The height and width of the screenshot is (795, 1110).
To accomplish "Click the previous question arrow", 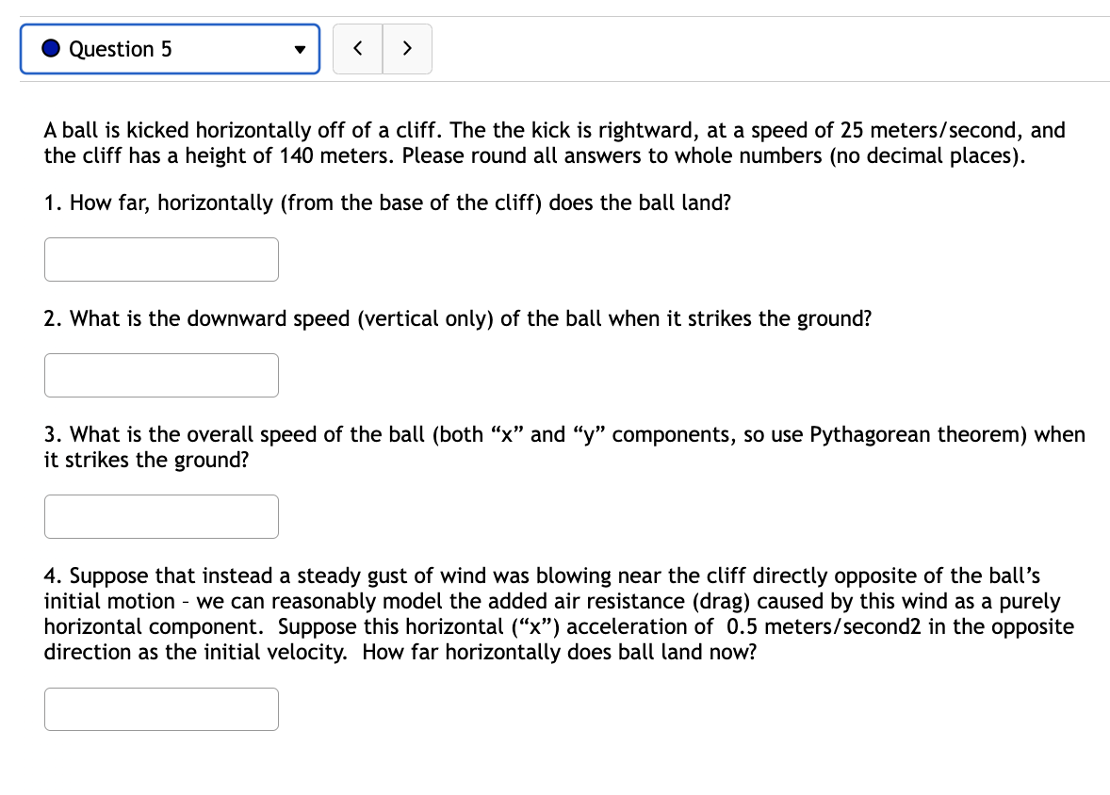I will tap(357, 48).
